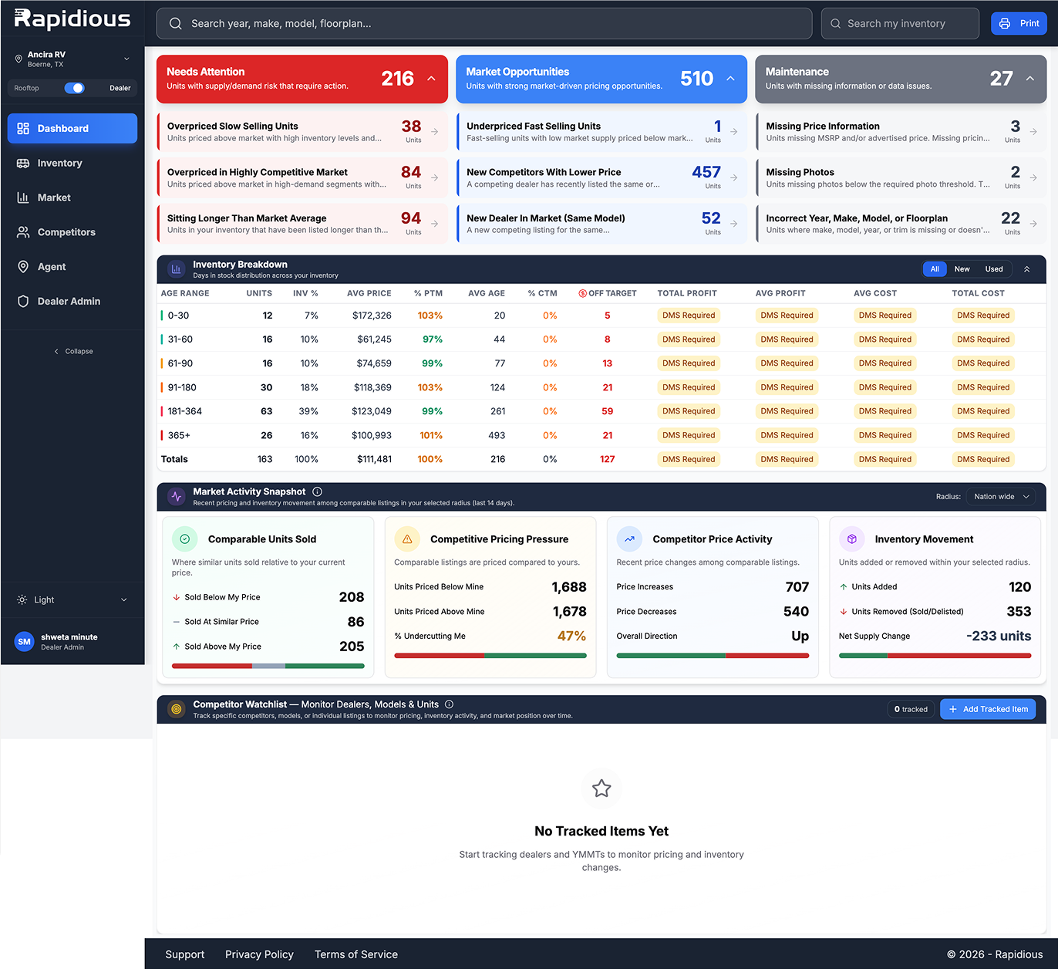1058x969 pixels.
Task: Click the Comparable Units Sold progress bar
Action: pos(268,665)
